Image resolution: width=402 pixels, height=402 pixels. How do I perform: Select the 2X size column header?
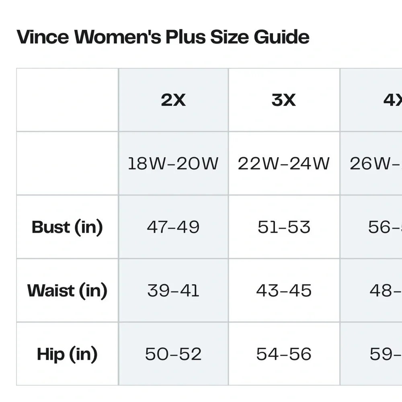point(173,100)
